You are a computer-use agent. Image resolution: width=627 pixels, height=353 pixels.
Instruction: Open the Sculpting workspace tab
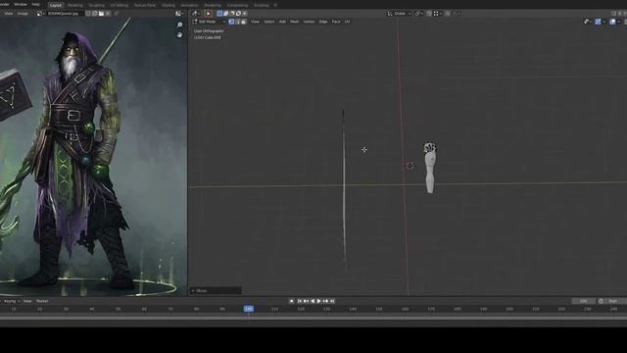tap(96, 5)
